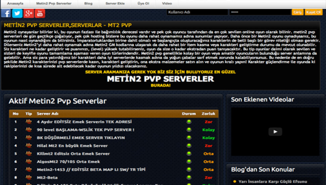This screenshot has height=185, width=326.
Task: Focus the Kullanıcı Adı username field
Action: 197,12
